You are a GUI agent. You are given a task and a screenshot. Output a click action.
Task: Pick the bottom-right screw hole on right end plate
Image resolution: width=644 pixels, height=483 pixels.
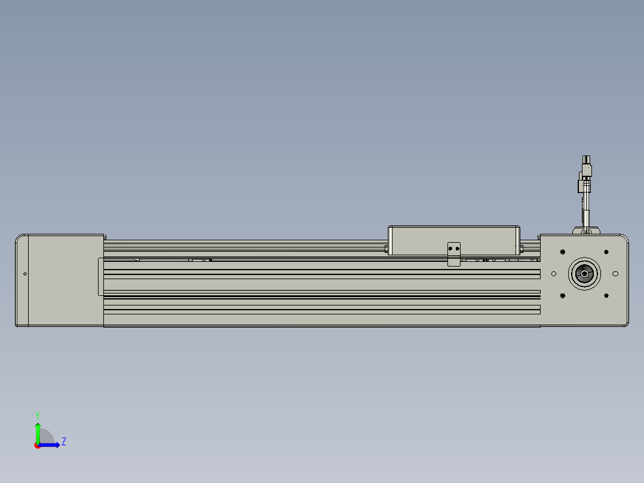tap(606, 295)
